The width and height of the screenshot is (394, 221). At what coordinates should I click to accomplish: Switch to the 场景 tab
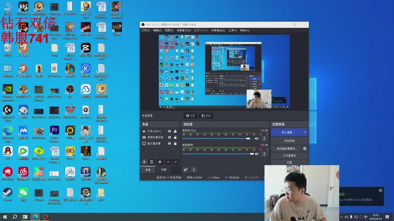pos(164,169)
